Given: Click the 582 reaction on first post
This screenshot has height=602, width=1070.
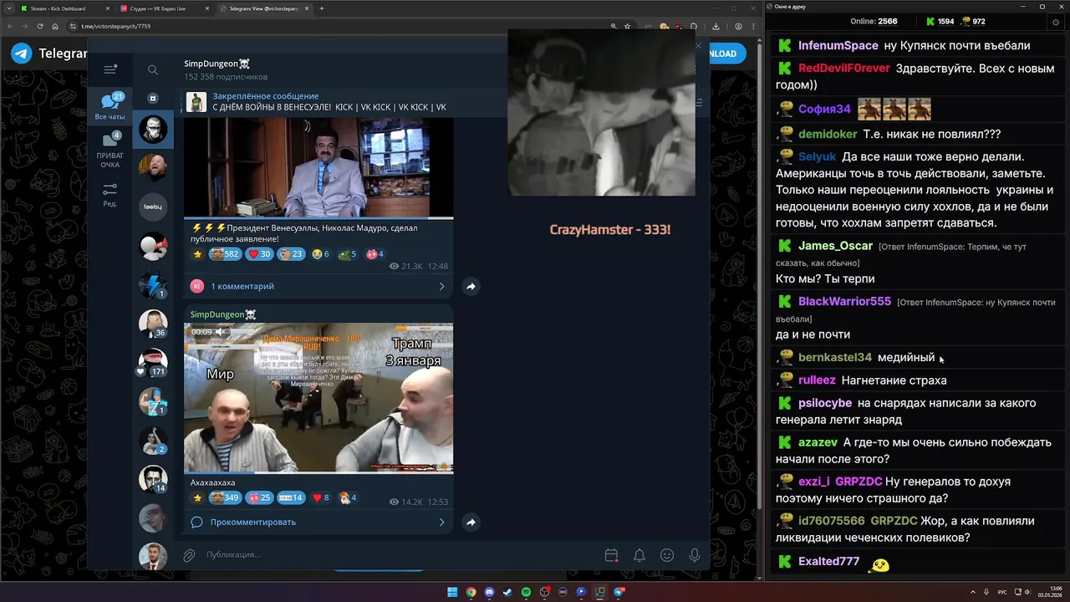Looking at the screenshot, I should tap(224, 254).
